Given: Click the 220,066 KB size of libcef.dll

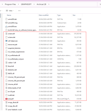Looking at the screenshot, I should [78, 66].
